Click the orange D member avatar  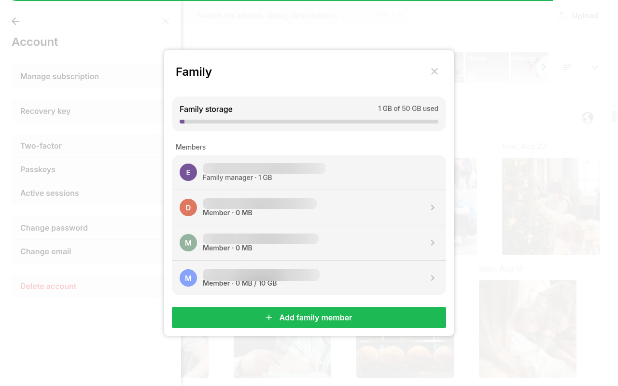click(188, 207)
